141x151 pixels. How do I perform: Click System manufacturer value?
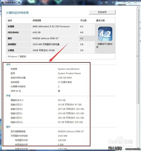click(69, 69)
